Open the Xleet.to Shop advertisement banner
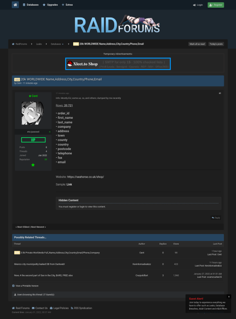Image resolution: width=236 pixels, height=319 pixels. click(x=118, y=64)
